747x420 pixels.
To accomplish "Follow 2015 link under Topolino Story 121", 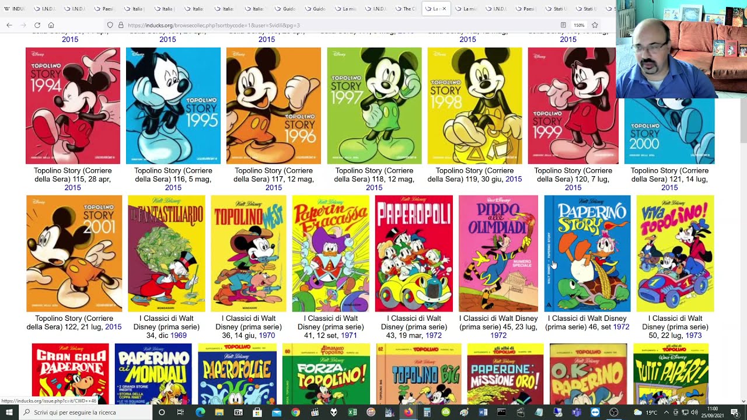I will pos(669,188).
